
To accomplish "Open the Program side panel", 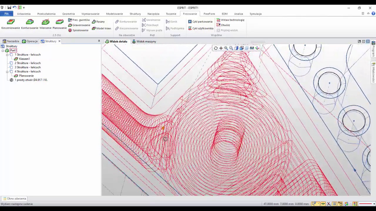I will pos(373,49).
